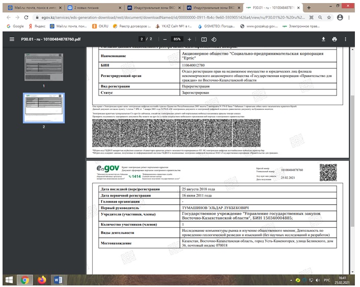
Task: Click the address bar URL field
Action: tap(173, 17)
